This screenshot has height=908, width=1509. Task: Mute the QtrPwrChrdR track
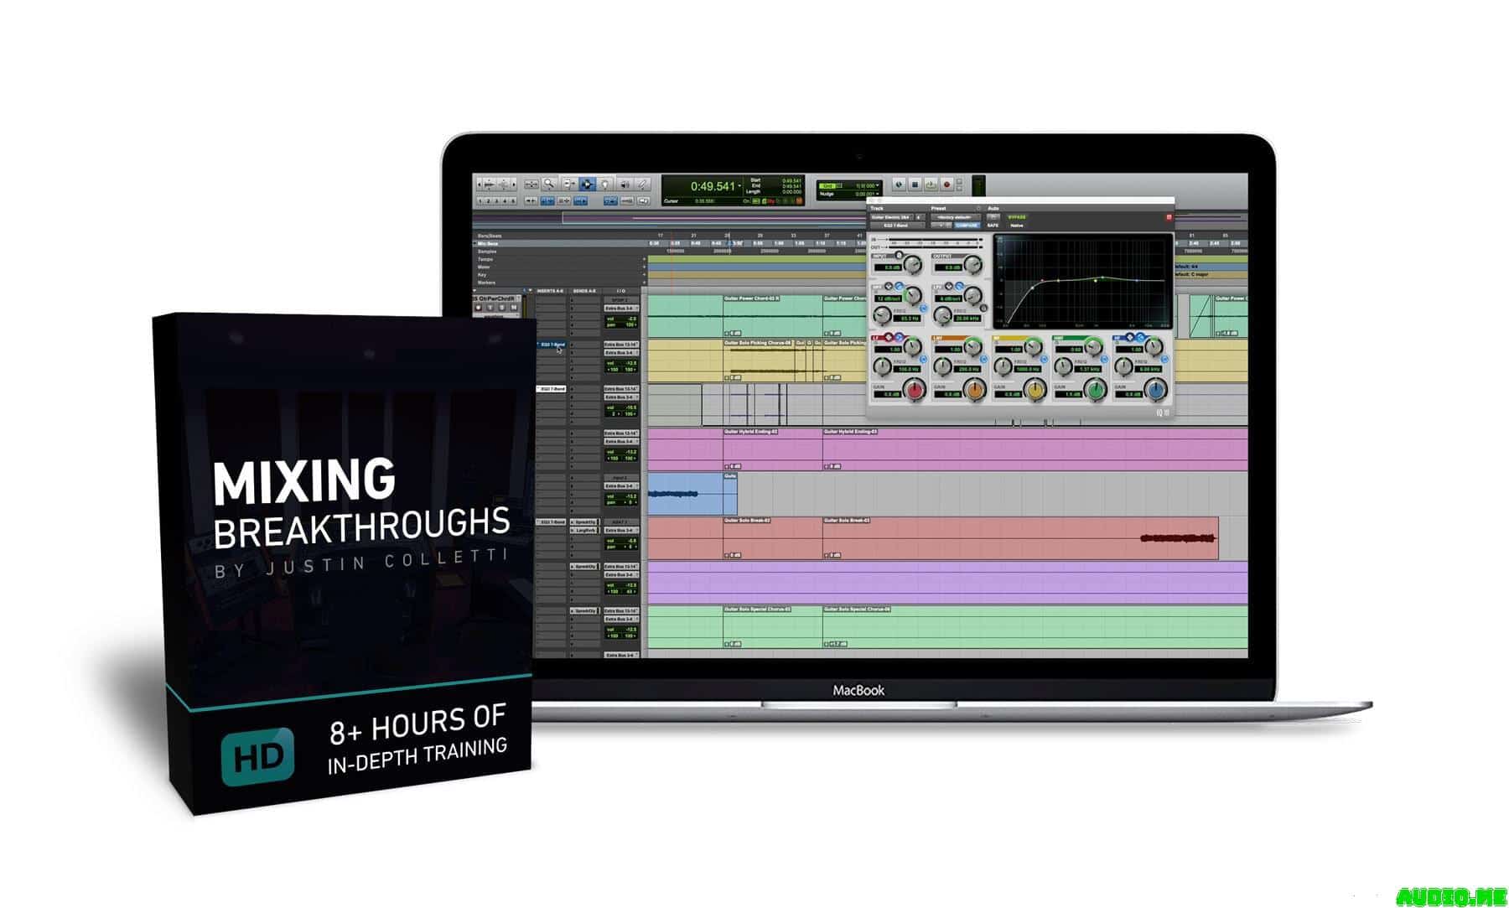513,308
